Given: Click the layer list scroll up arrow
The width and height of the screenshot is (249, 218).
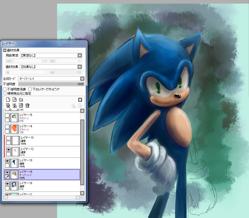Looking at the screenshot, I should (82, 111).
